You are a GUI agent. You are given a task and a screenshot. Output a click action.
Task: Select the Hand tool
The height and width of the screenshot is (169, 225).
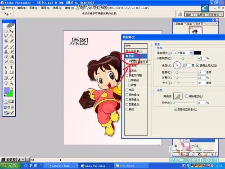(6, 83)
